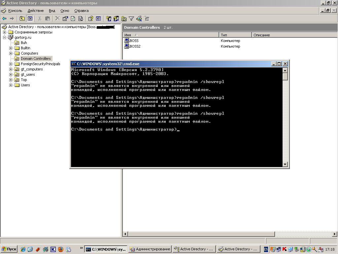Launch Internet Explorer from the quick launch bar

(23, 249)
